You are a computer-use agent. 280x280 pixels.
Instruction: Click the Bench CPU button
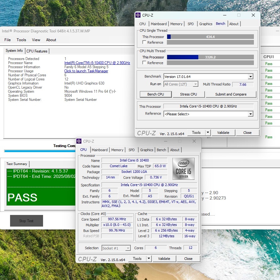156,94
